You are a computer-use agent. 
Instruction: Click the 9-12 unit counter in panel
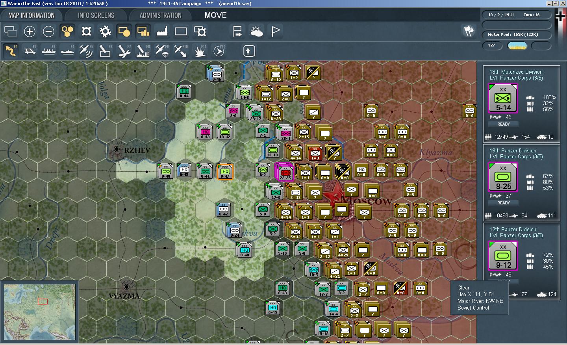503,256
